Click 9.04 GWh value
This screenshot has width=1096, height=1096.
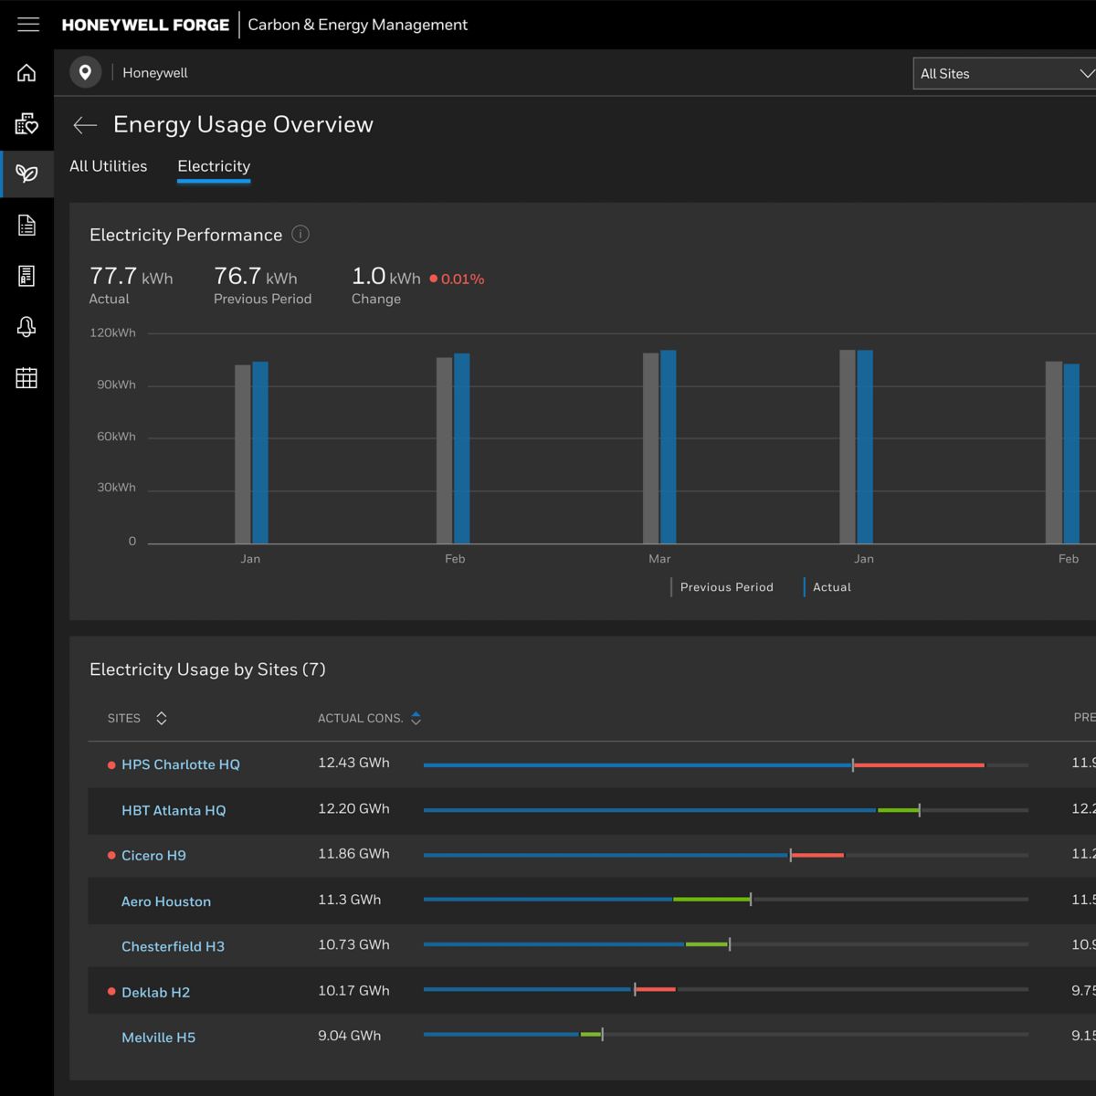click(x=349, y=1036)
